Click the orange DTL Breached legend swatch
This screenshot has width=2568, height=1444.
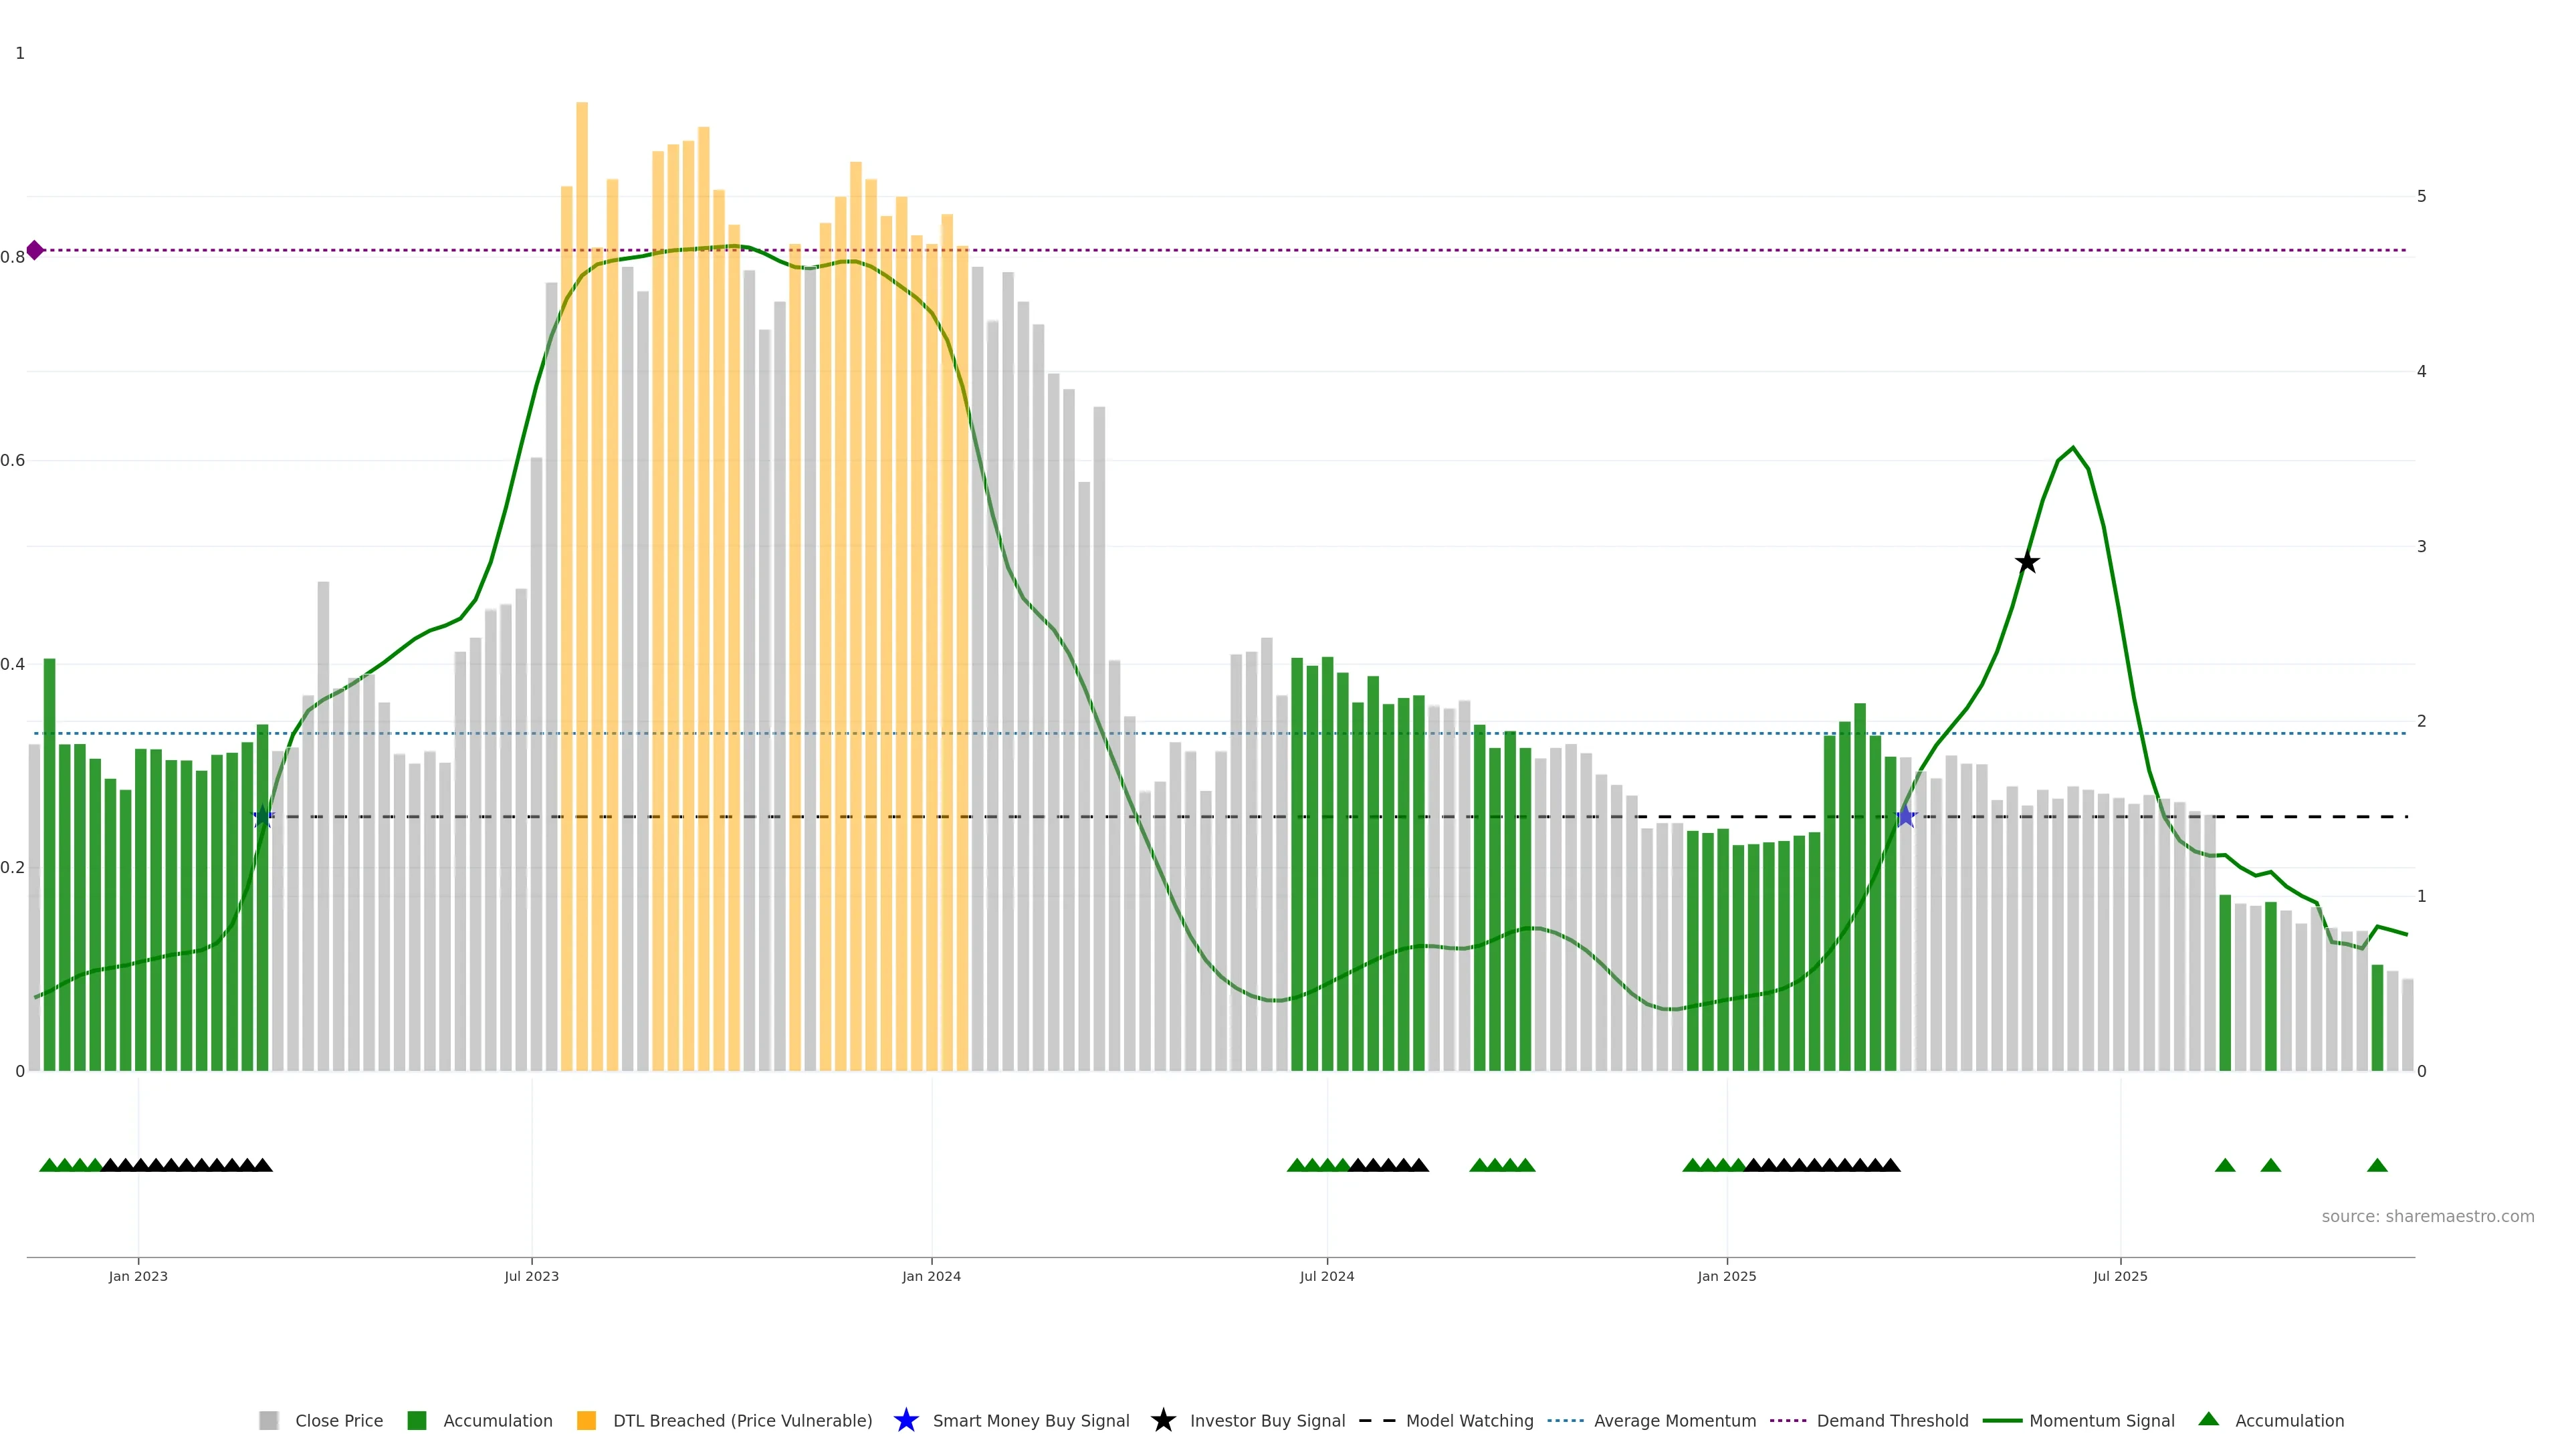coord(586,1420)
